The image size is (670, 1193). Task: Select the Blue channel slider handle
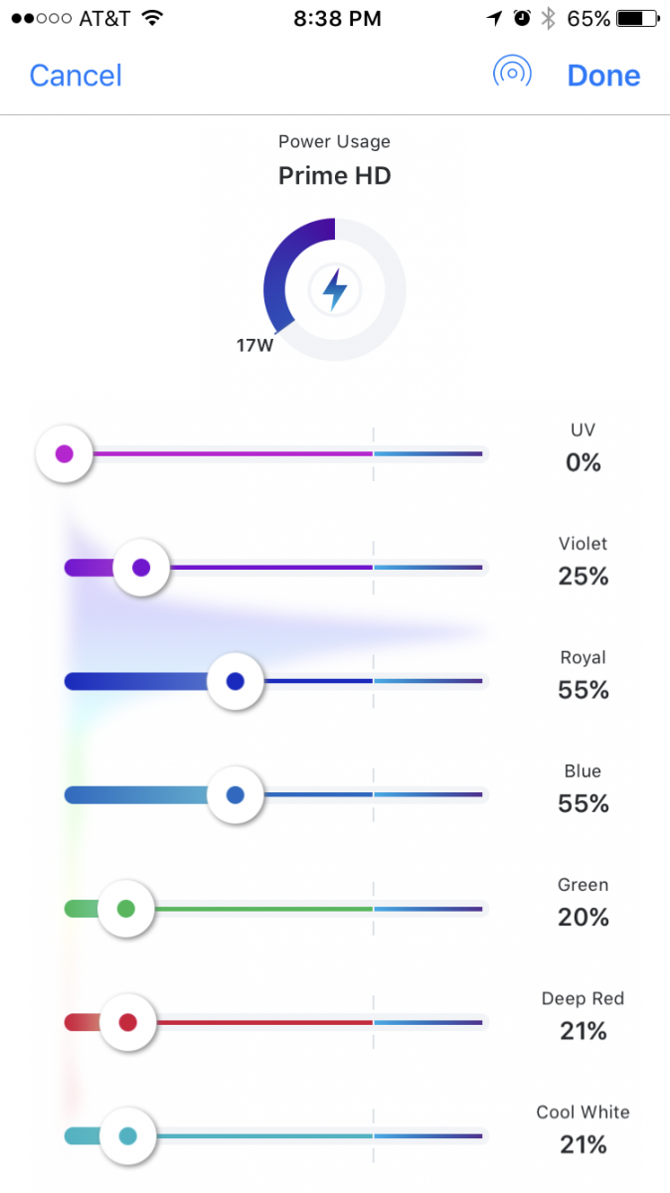[x=236, y=795]
